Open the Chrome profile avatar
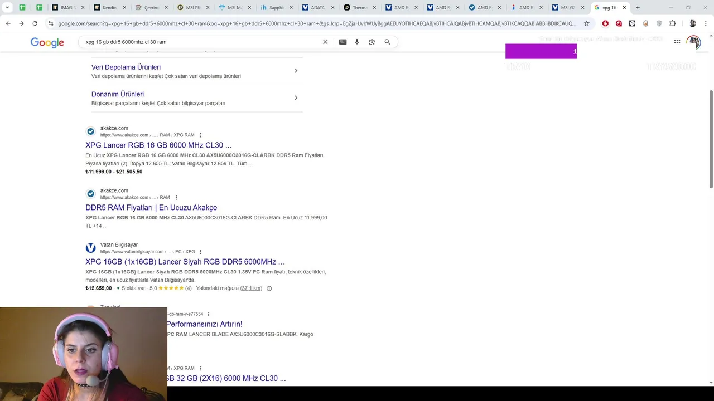 [x=692, y=23]
